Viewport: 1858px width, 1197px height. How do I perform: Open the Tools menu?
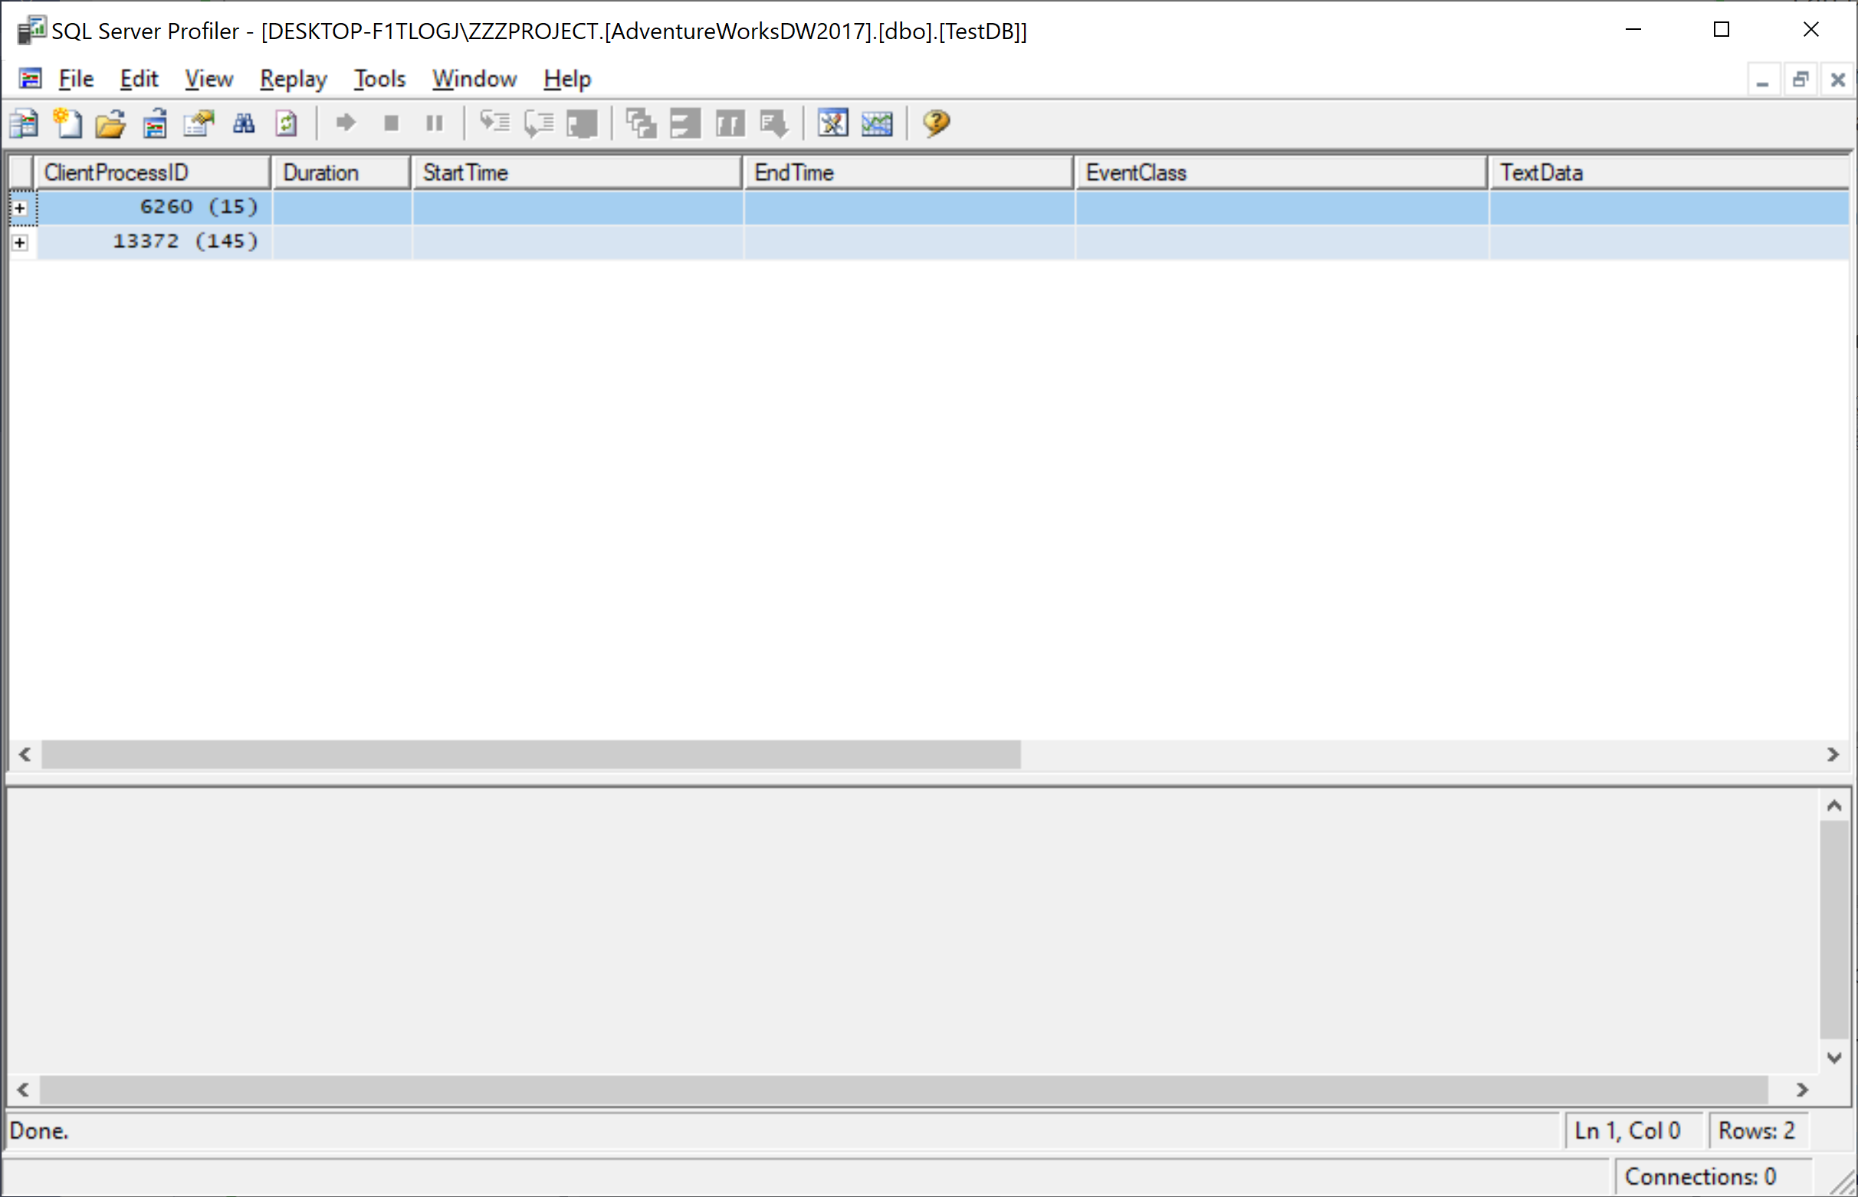[379, 79]
